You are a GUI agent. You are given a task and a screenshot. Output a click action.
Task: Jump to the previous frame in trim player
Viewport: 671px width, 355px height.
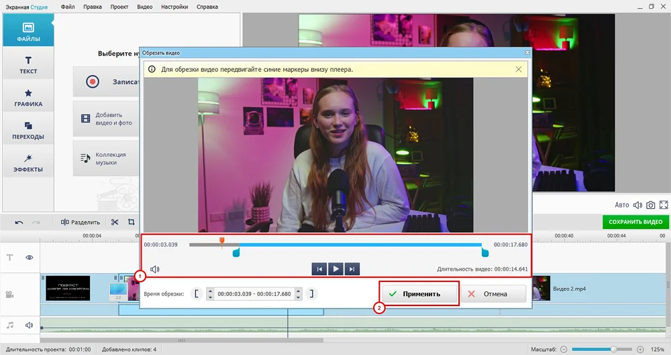pos(319,269)
